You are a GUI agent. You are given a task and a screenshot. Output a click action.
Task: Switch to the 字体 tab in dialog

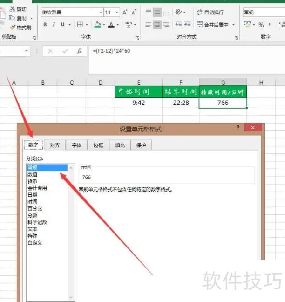[x=76, y=145]
